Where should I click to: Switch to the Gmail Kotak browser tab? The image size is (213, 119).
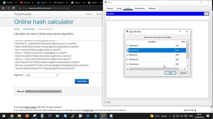(59, 3)
